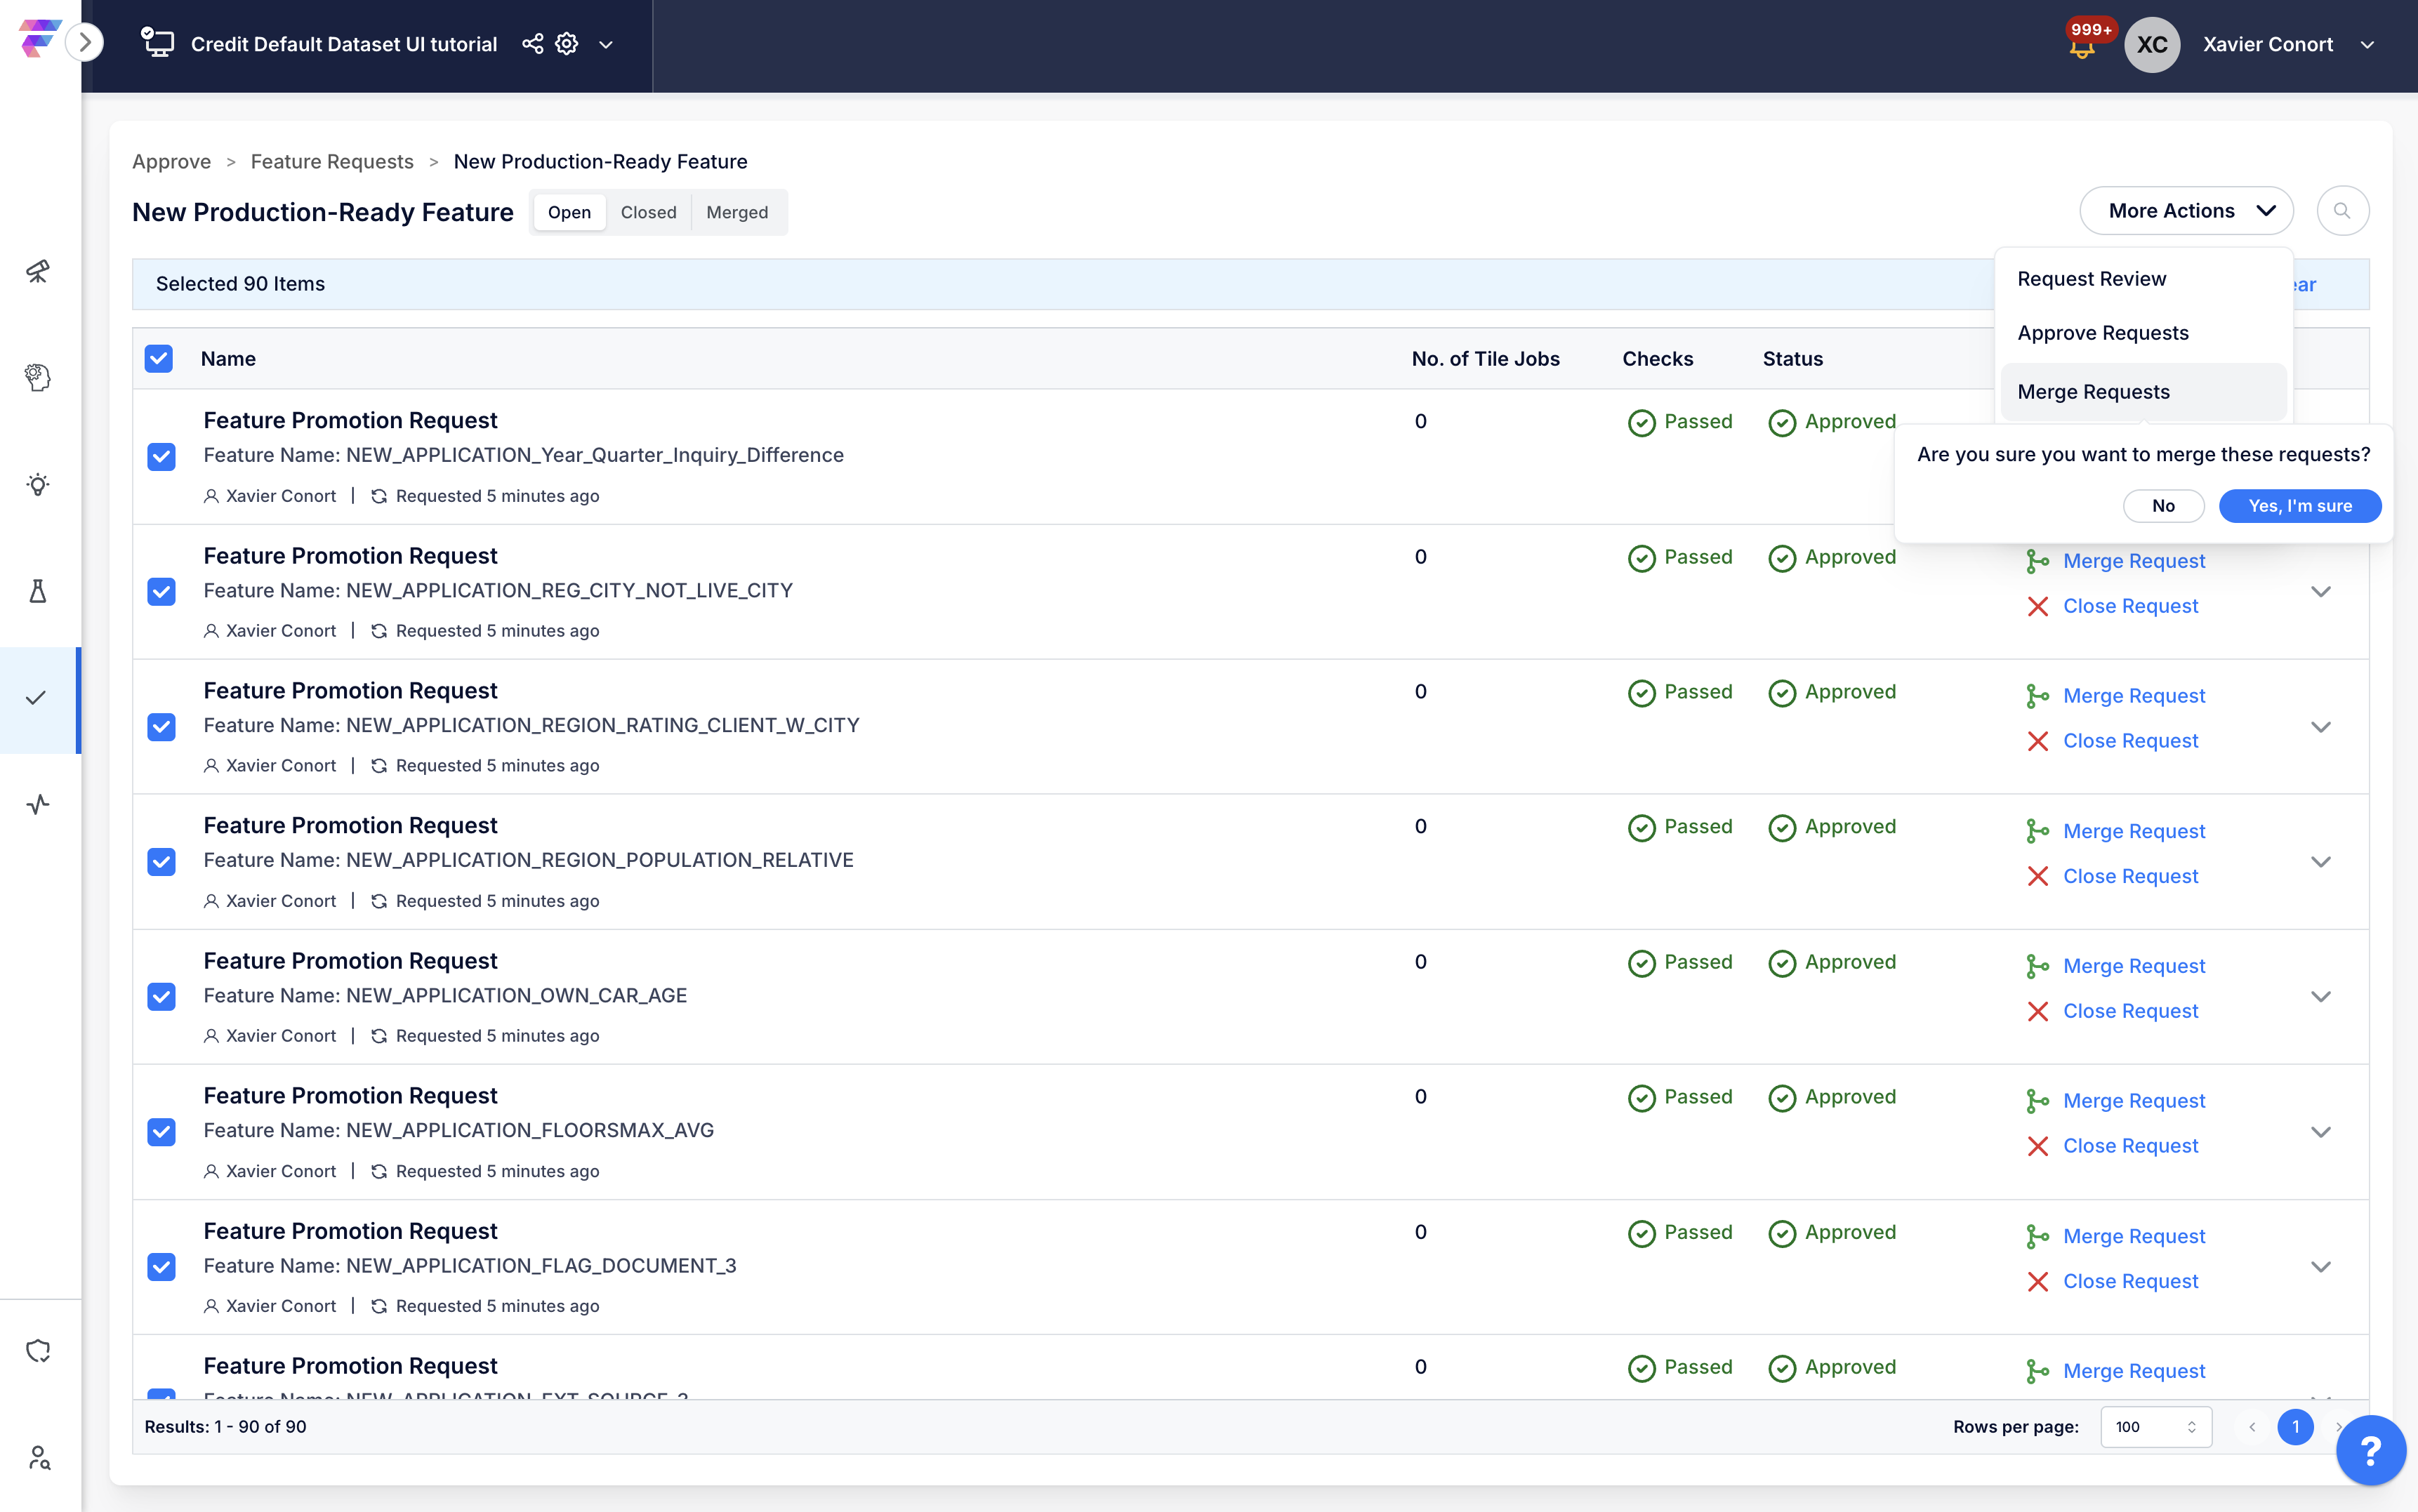The height and width of the screenshot is (1512, 2418).
Task: Open the rows per page selector
Action: tap(2155, 1426)
